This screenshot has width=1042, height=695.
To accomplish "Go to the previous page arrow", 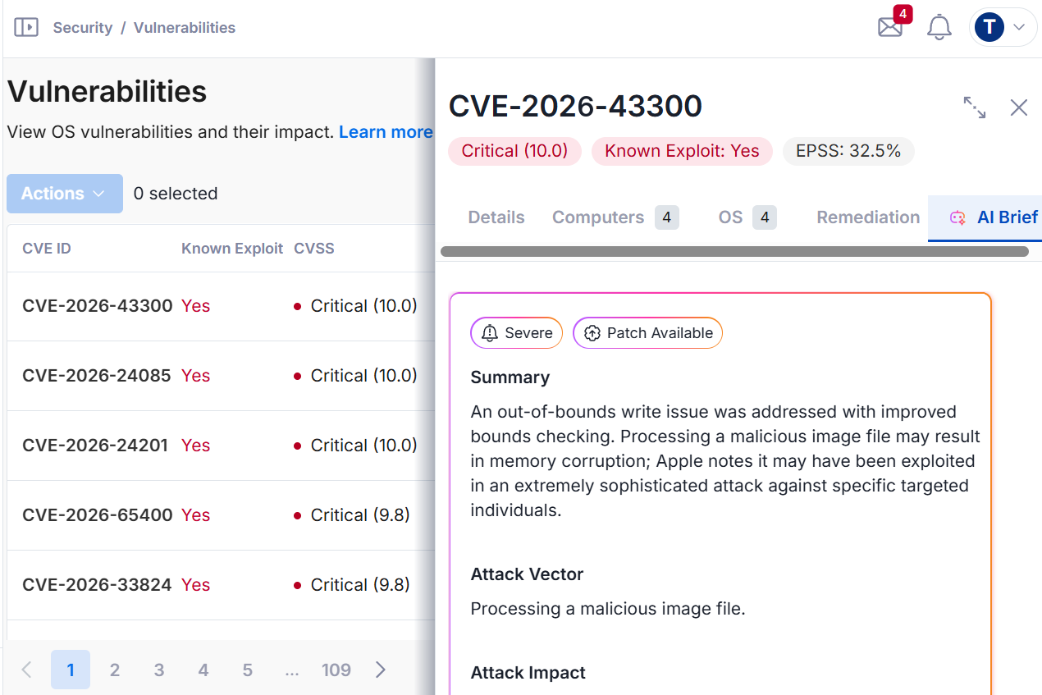I will coord(26,670).
